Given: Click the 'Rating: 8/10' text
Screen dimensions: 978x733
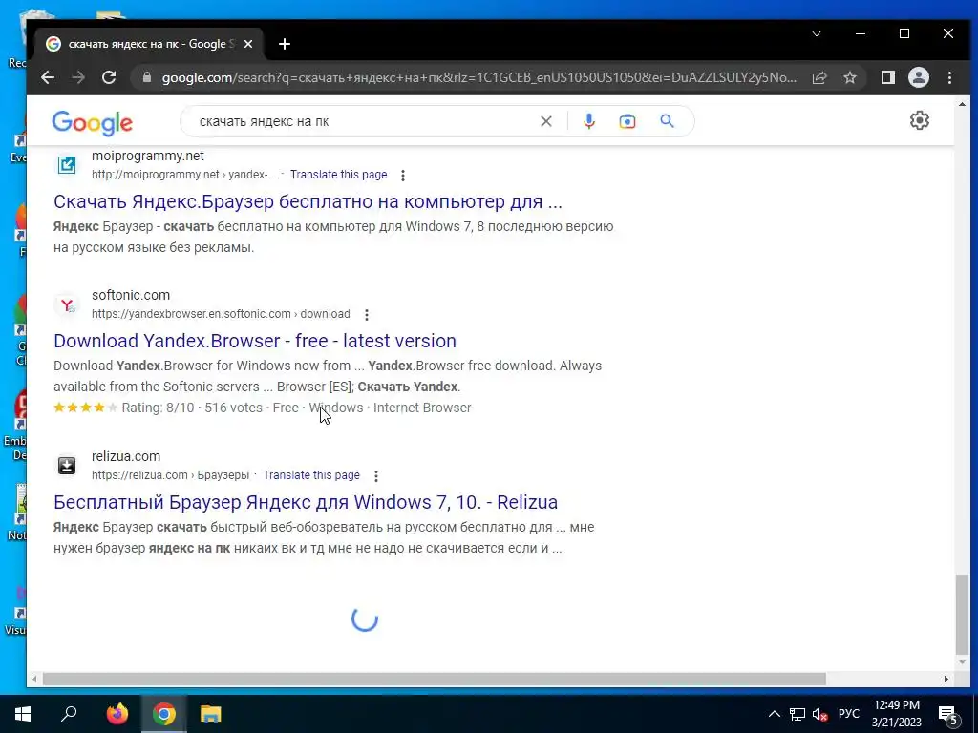Looking at the screenshot, I should pos(158,408).
